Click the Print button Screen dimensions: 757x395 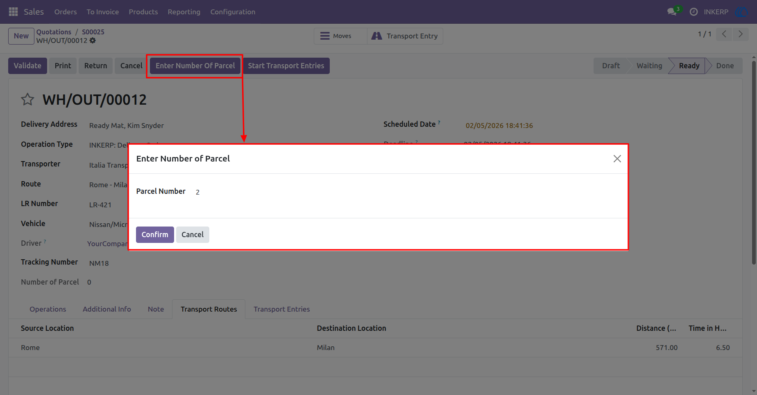click(63, 66)
